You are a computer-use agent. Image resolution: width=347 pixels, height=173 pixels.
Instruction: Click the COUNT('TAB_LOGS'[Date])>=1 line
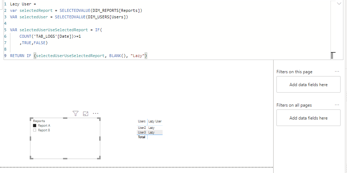pyautogui.click(x=50, y=36)
